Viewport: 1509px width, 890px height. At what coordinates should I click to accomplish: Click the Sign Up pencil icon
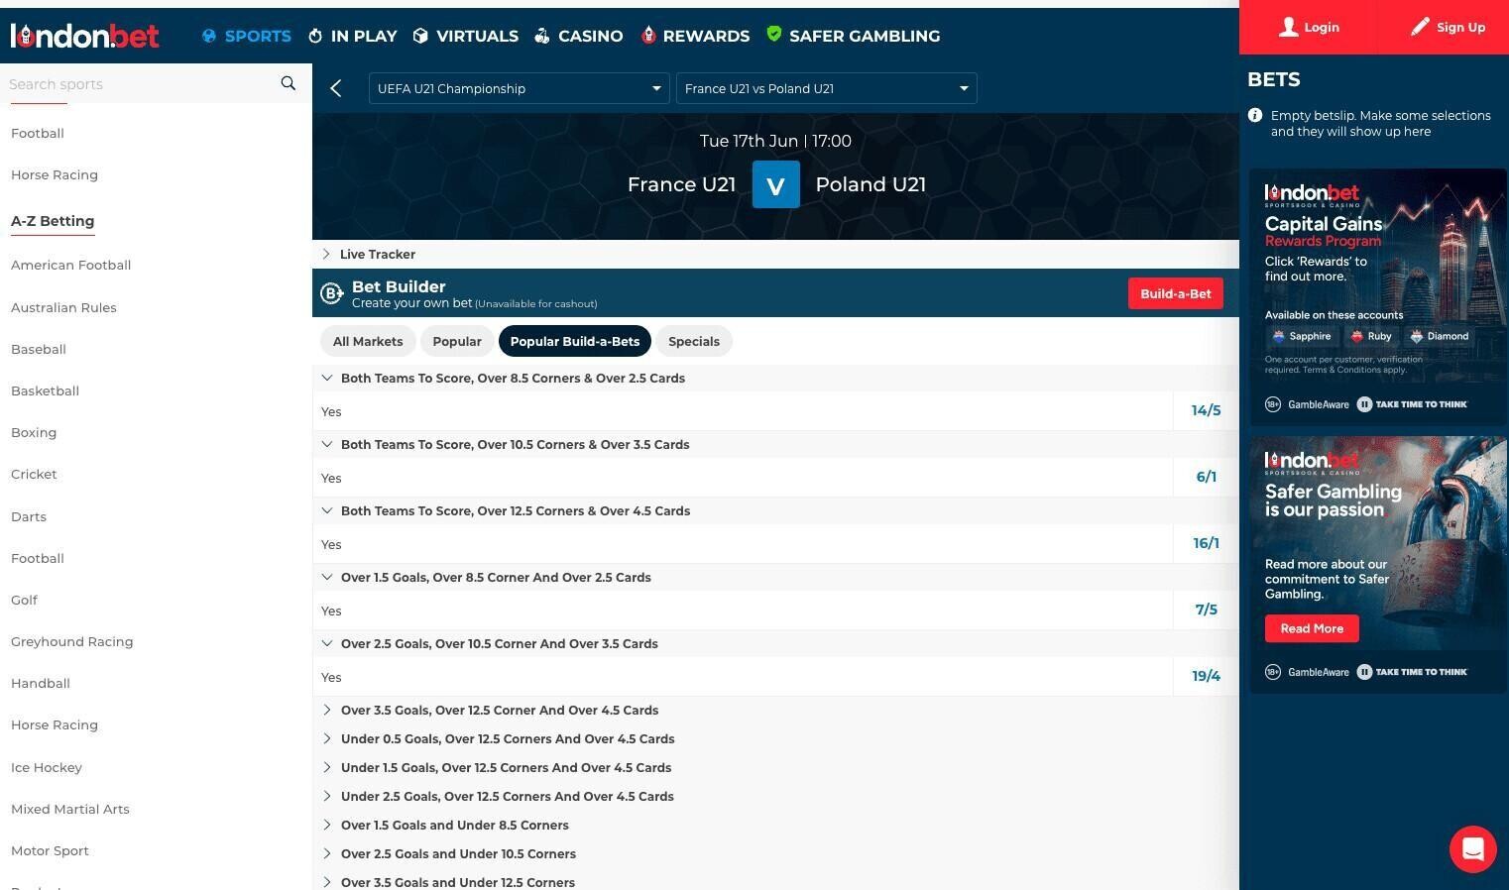point(1420,27)
